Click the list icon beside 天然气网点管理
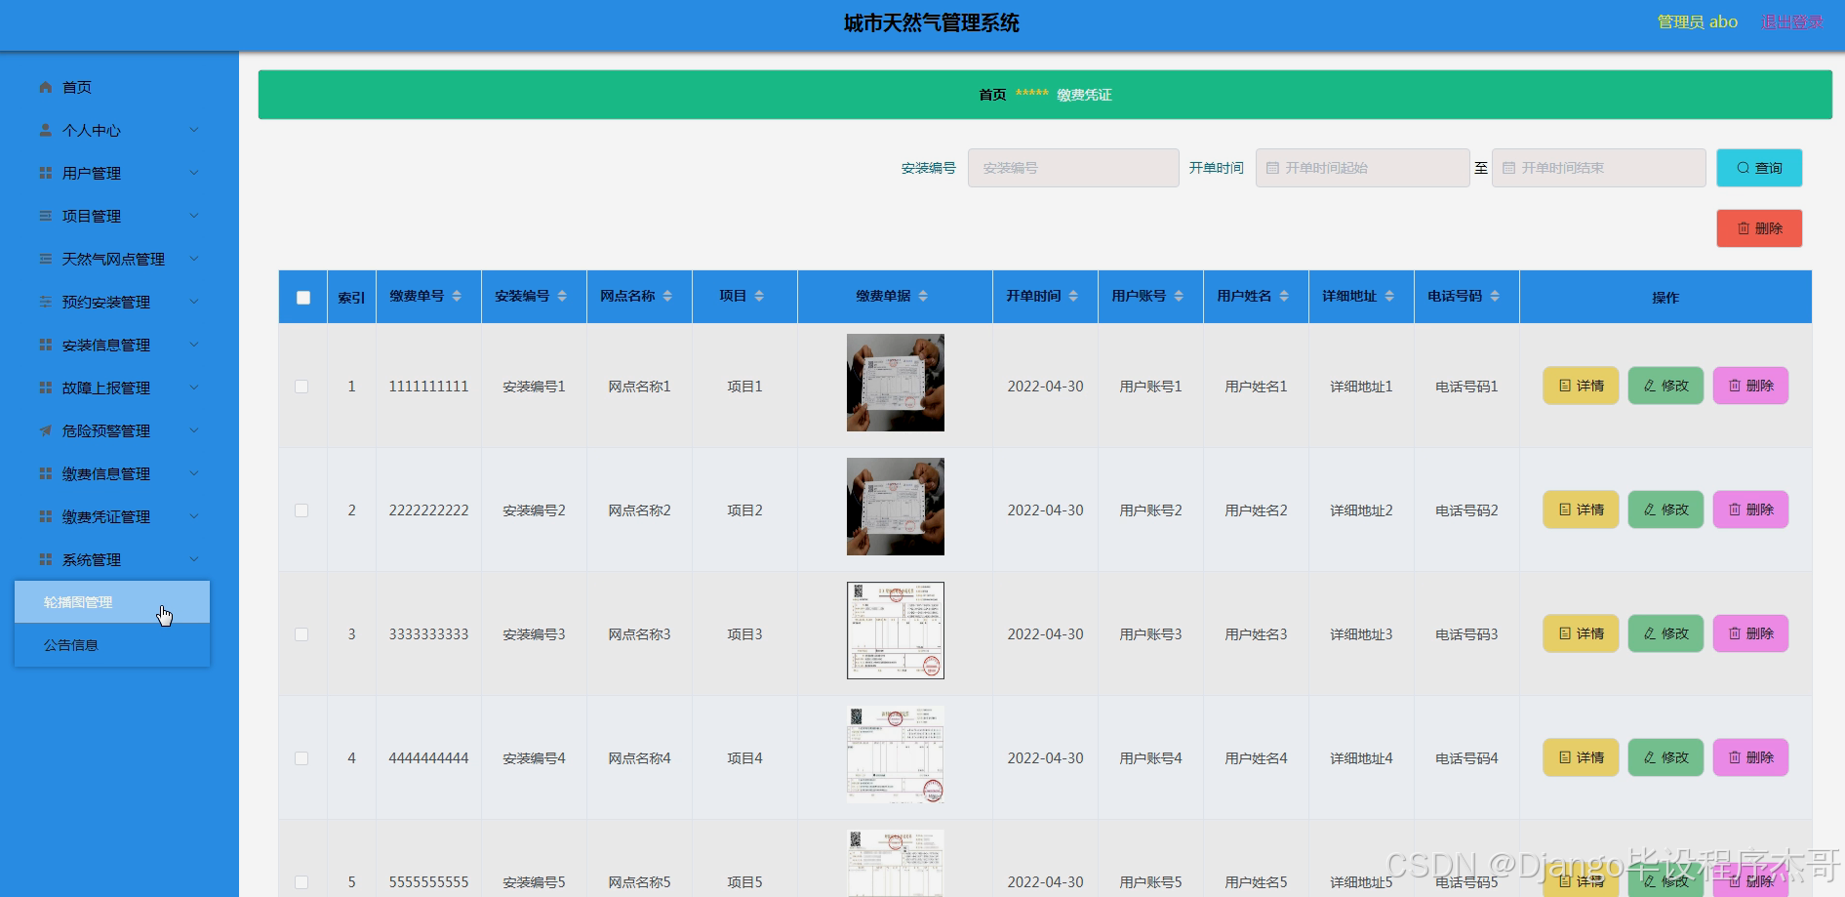The width and height of the screenshot is (1845, 897). tap(46, 259)
